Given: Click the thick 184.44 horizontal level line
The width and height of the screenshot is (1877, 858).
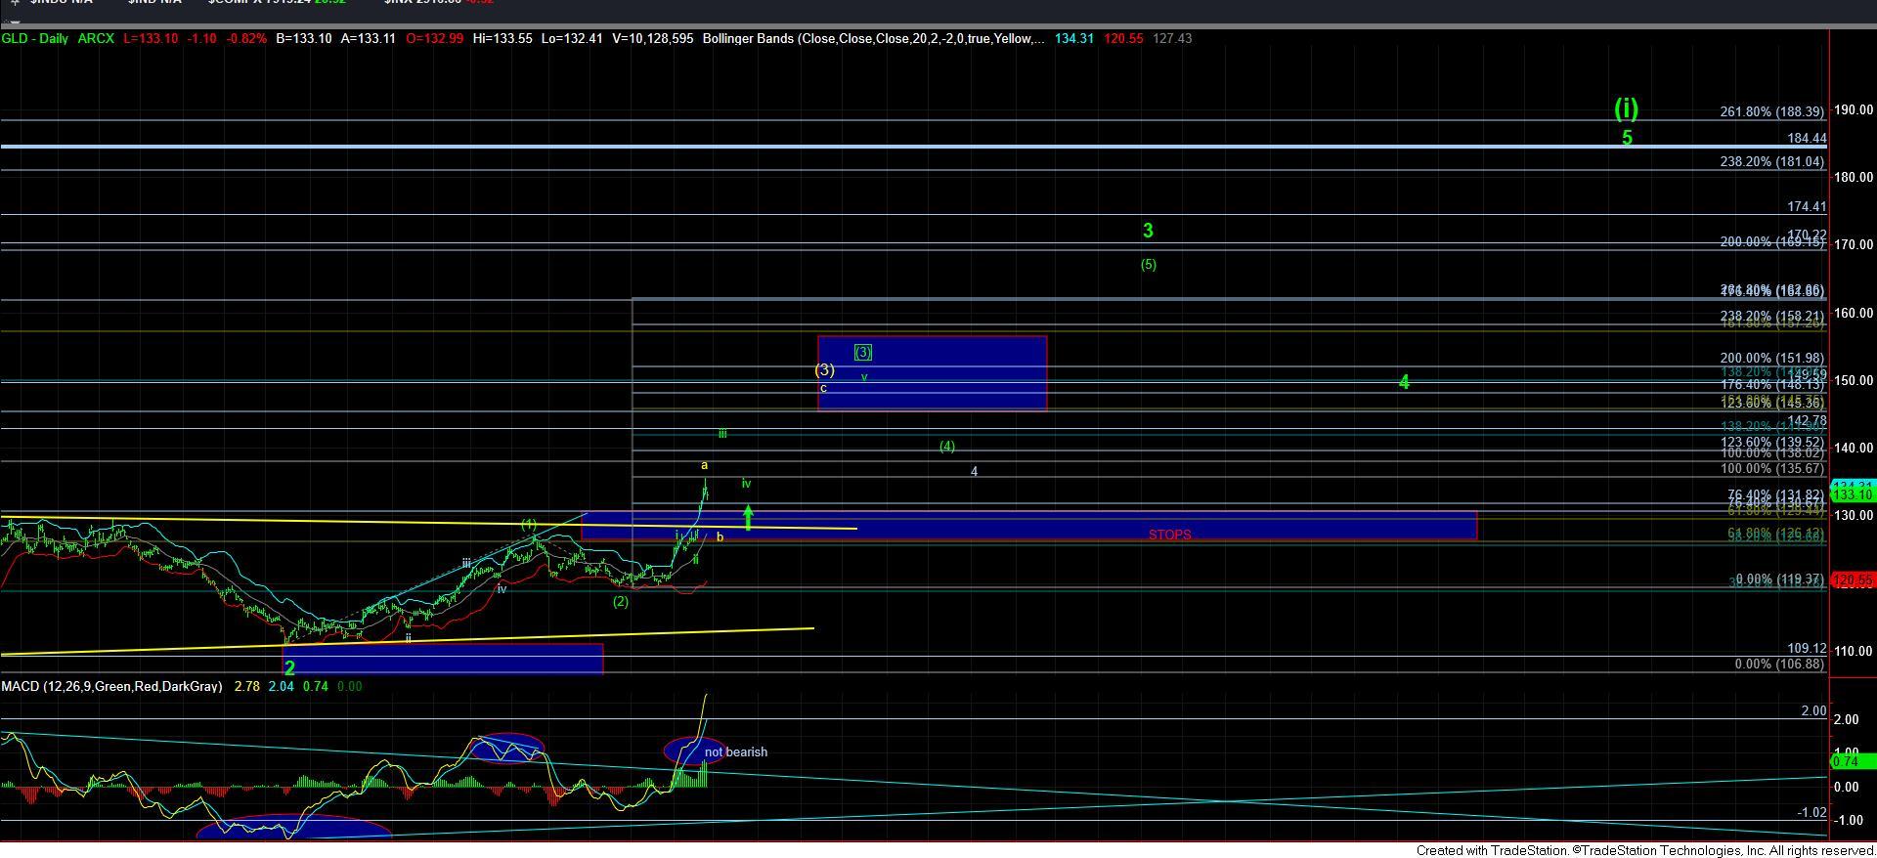Looking at the screenshot, I should [880, 147].
